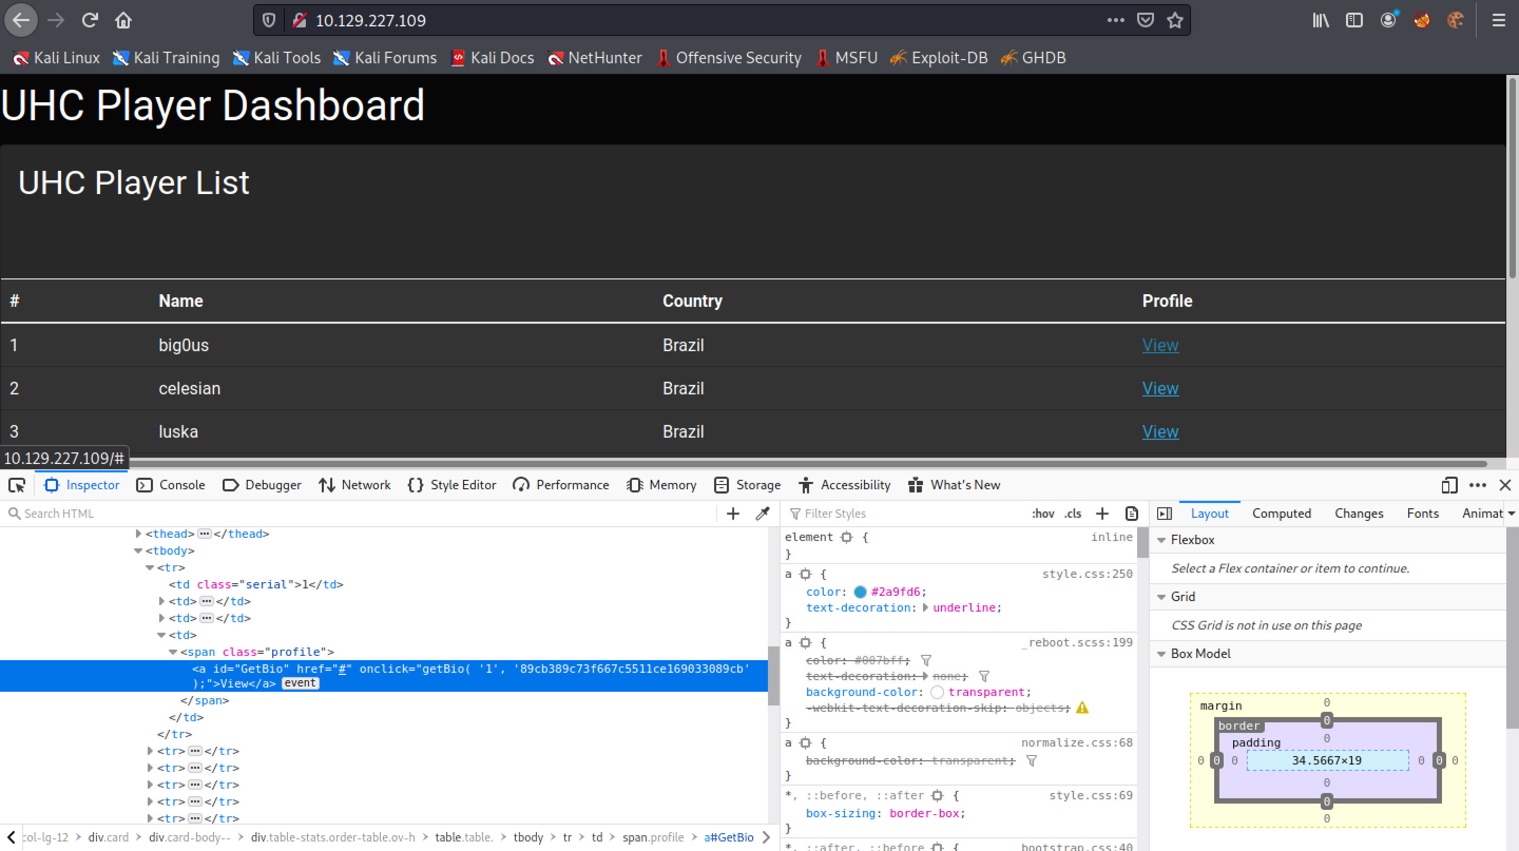This screenshot has height=851, width=1519.
Task: Open the Style Editor tab
Action: tap(451, 485)
